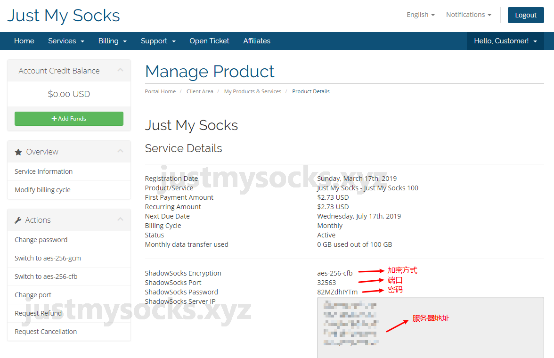Select Request Refund action
Screen dimensions: 554x358
[69, 313]
